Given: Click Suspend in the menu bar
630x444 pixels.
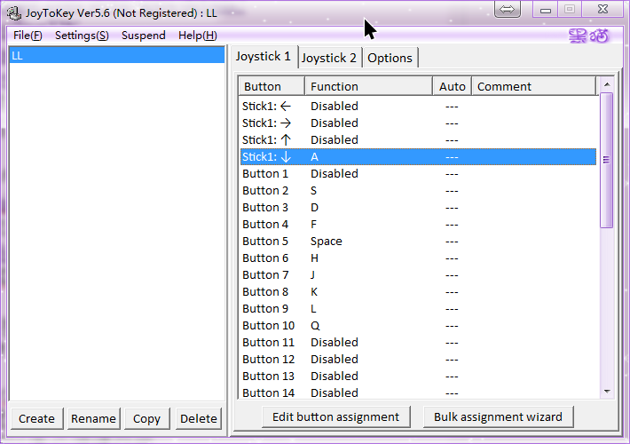Looking at the screenshot, I should click(x=143, y=36).
